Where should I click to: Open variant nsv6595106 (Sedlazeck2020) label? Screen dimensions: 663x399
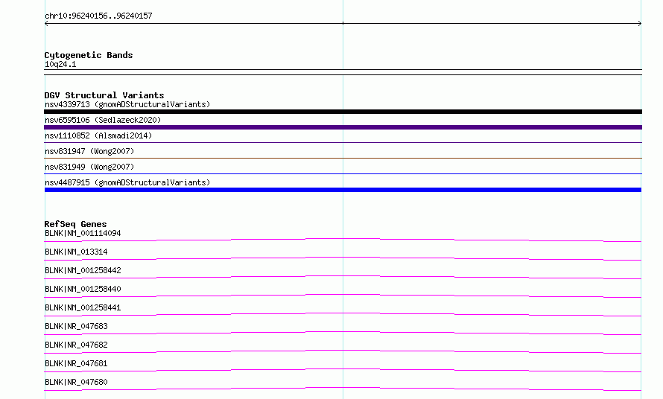[x=103, y=120]
